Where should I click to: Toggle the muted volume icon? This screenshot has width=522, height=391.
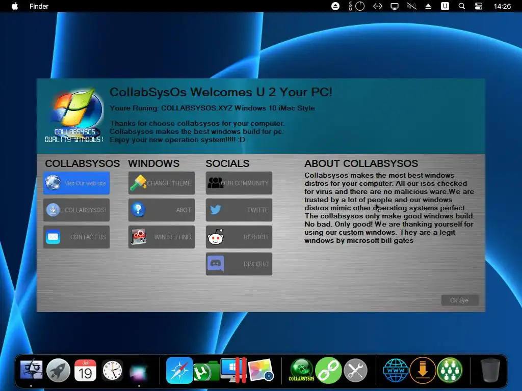point(411,6)
